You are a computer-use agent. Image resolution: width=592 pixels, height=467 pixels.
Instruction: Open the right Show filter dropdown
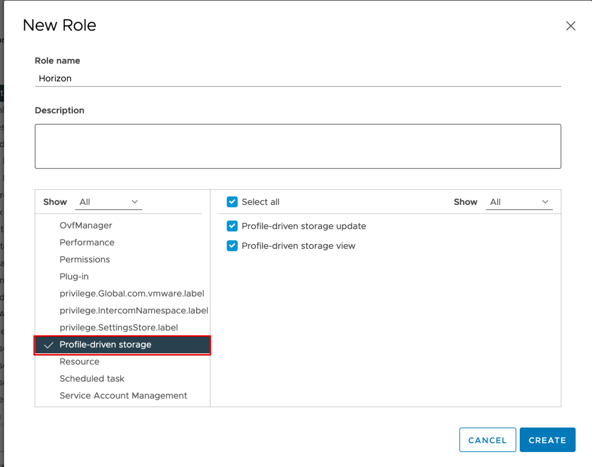tap(519, 202)
